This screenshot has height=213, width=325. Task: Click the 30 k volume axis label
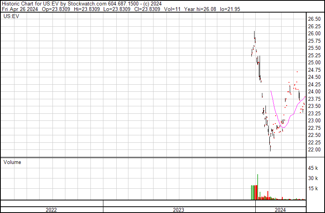(313, 178)
